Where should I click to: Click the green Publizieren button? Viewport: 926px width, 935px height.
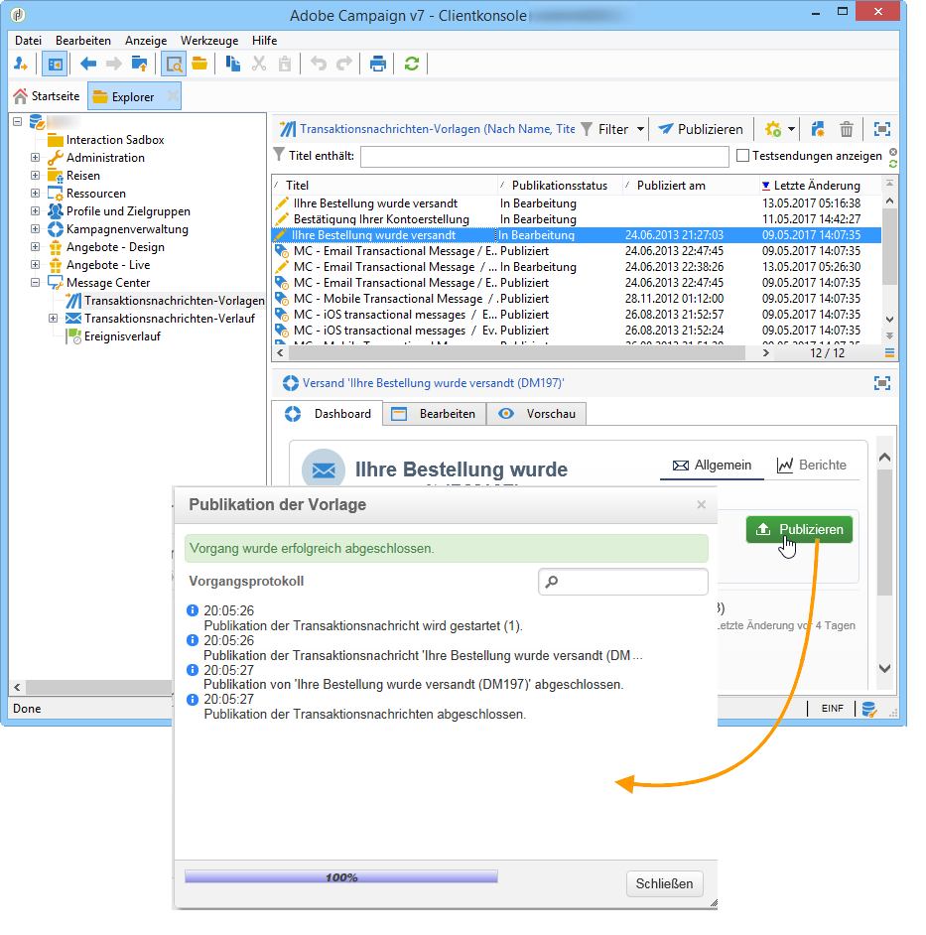click(x=799, y=529)
